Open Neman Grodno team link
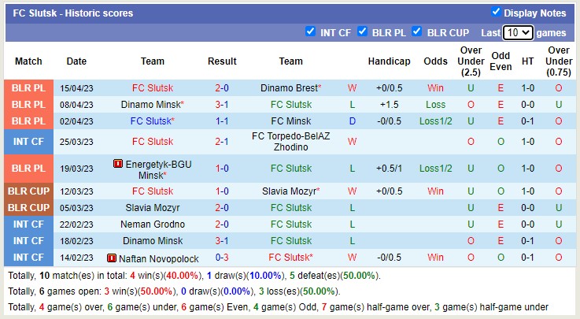Screen dimensions: 580x319 153,224
